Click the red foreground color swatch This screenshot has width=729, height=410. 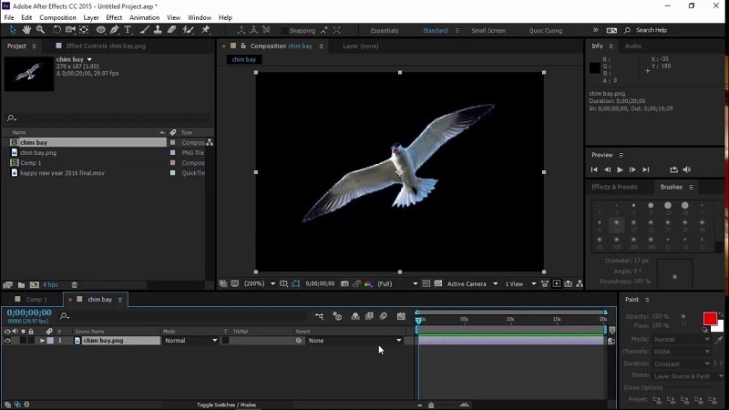(x=710, y=318)
